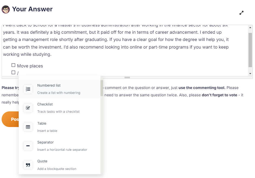
Task: Click the Separator line icon
Action: click(28, 146)
